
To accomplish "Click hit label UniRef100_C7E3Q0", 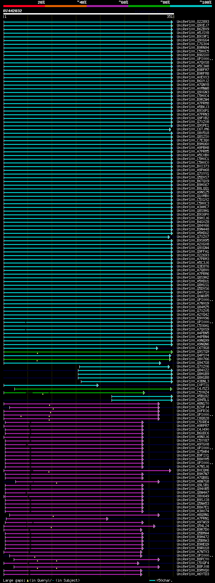I will (193, 141).
